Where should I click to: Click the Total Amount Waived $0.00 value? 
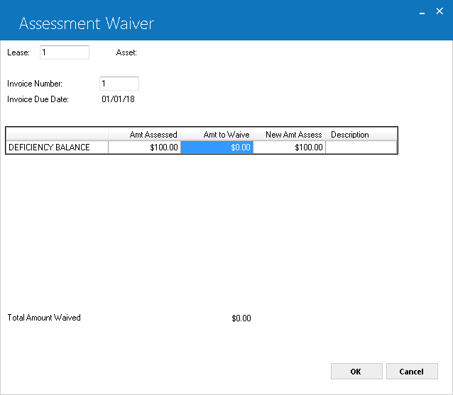241,318
